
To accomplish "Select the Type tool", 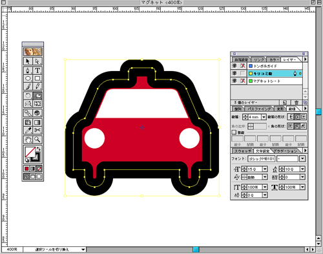I will [37, 70].
